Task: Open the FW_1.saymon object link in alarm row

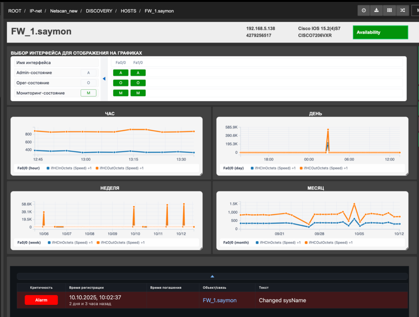Action: 220,300
